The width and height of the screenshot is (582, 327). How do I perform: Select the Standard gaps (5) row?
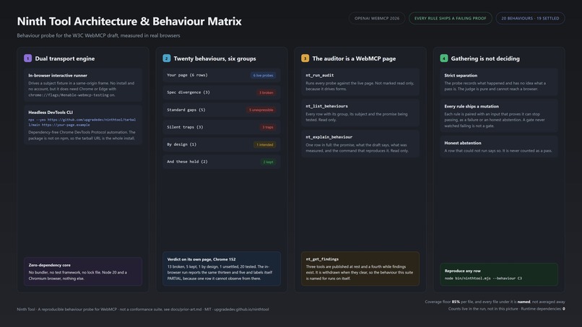point(221,110)
